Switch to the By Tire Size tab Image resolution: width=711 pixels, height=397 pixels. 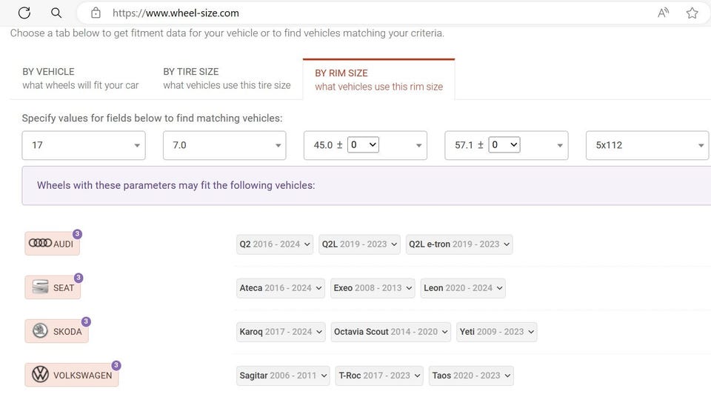pyautogui.click(x=227, y=79)
